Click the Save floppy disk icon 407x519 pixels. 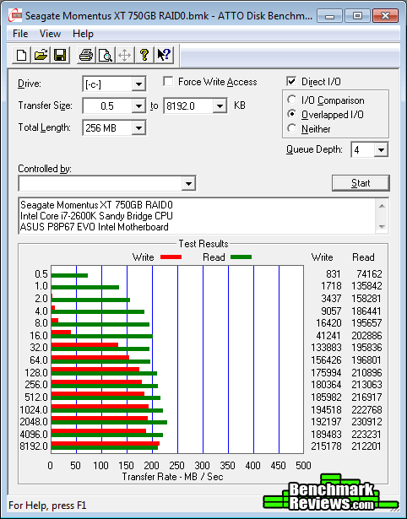pyautogui.click(x=60, y=55)
